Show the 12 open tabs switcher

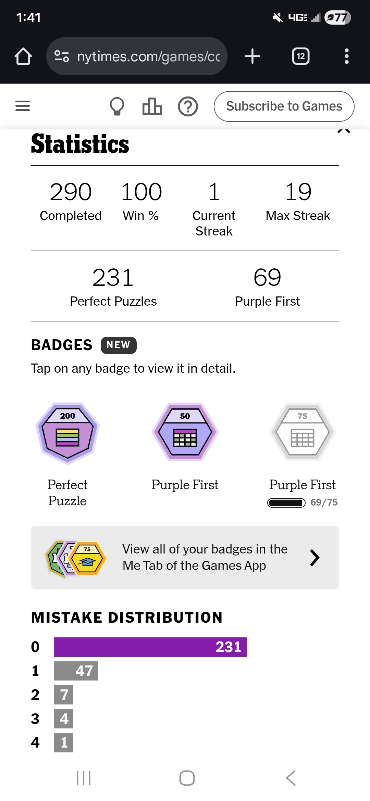pos(300,56)
